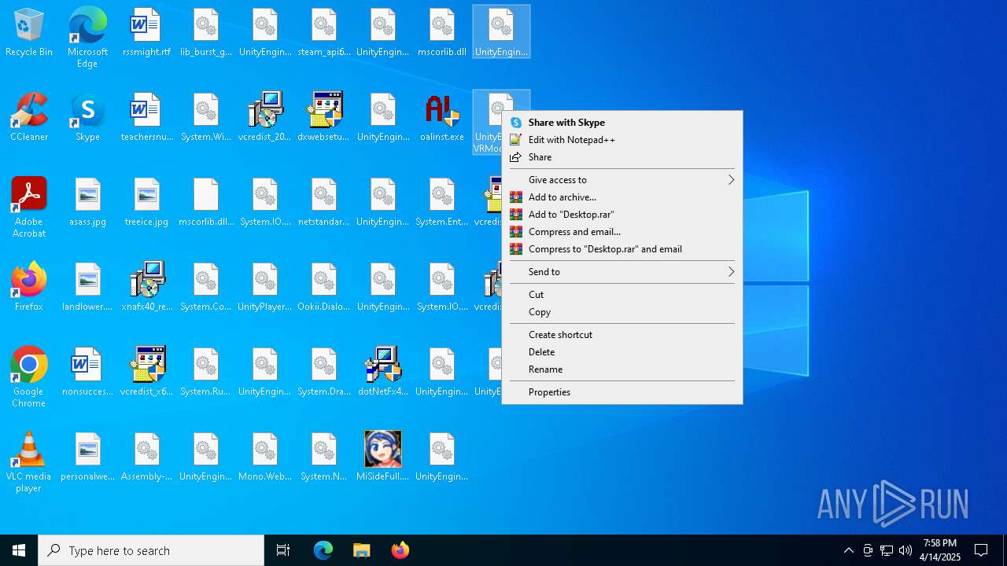Select the CCleaner desktop shortcut
This screenshot has height=566, width=1007.
pyautogui.click(x=29, y=117)
